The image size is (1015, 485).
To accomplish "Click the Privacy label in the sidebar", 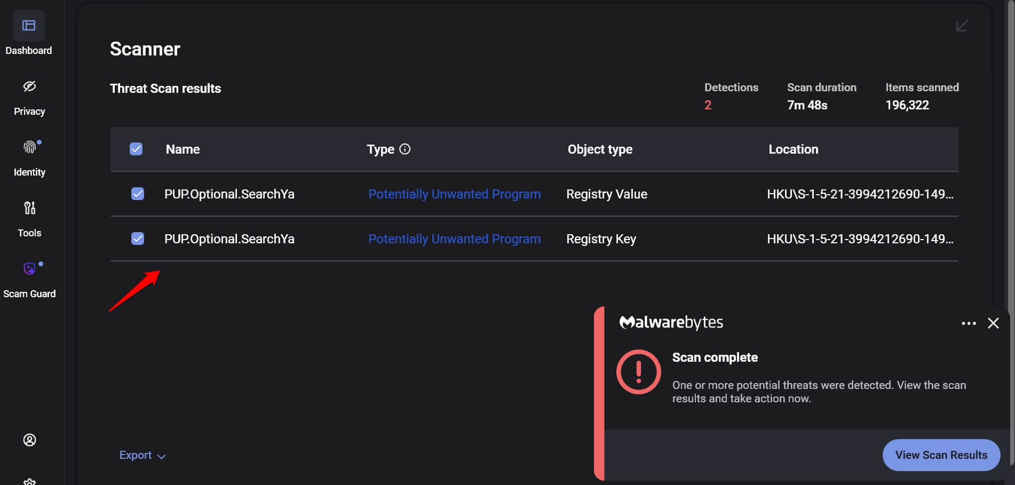I will (29, 112).
